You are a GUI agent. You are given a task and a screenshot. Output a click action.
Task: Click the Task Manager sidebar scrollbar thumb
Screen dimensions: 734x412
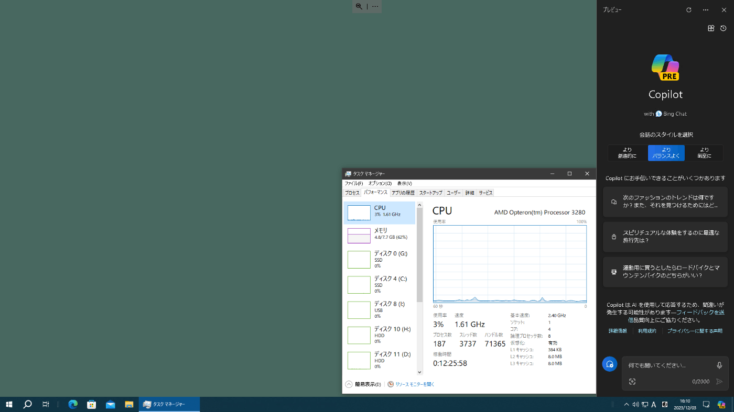click(419, 255)
